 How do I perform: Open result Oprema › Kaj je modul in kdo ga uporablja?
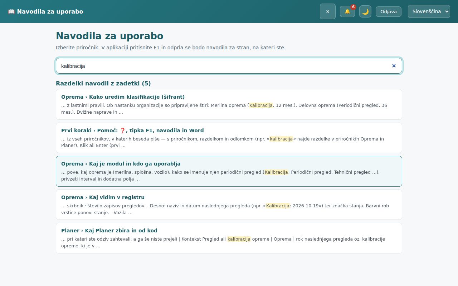(x=229, y=171)
